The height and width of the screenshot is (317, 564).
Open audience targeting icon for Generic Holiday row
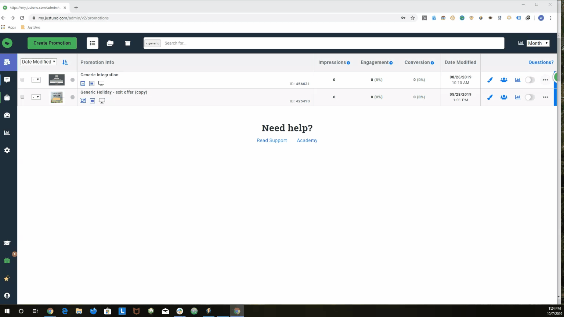(504, 97)
